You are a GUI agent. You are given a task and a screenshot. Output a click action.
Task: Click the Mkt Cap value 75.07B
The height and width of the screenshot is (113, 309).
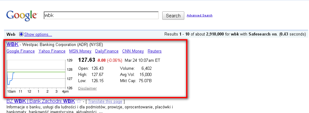point(145,81)
